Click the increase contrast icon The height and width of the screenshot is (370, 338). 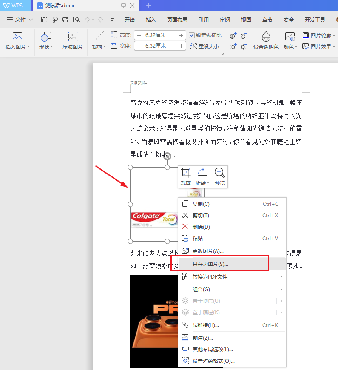click(233, 36)
